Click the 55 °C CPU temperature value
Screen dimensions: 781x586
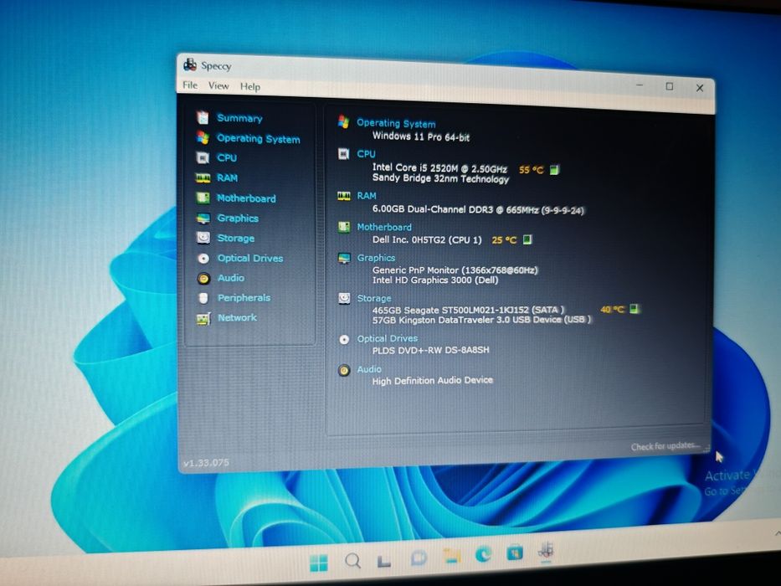tap(531, 170)
